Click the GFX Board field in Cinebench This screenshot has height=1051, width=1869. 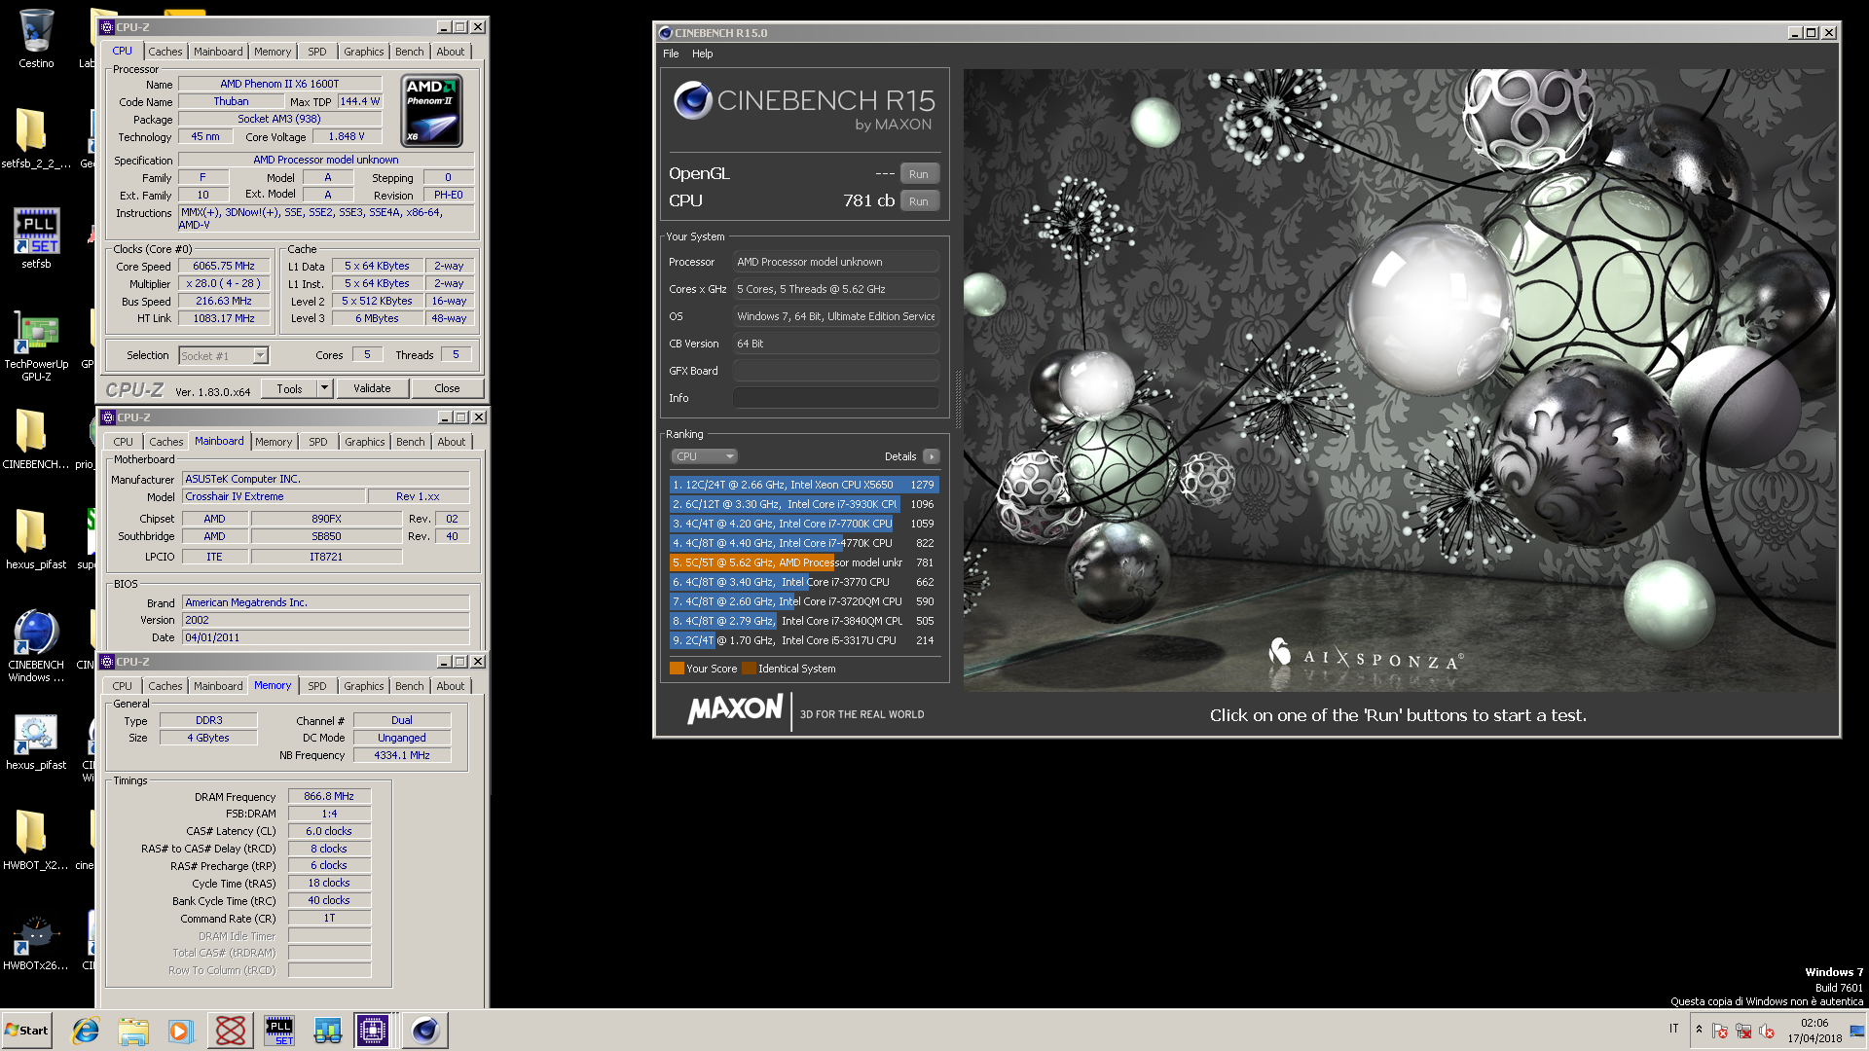click(x=835, y=371)
